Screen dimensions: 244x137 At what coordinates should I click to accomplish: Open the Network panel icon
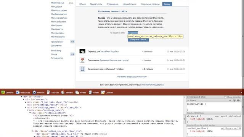(34, 92)
